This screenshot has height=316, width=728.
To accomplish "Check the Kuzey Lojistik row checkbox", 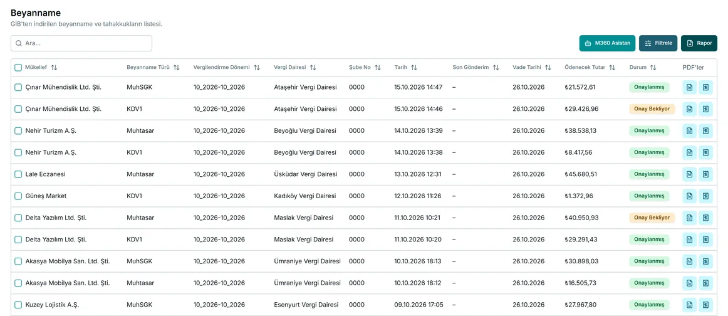I will [x=18, y=305].
